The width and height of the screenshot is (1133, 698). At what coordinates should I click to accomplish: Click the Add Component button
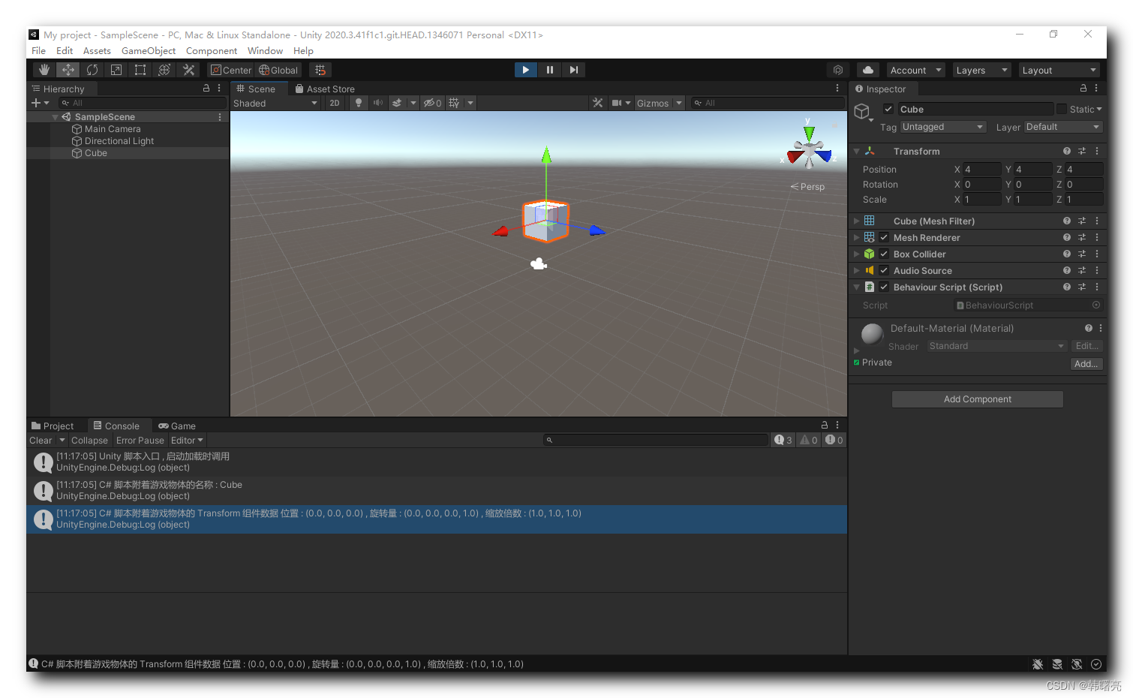point(977,399)
